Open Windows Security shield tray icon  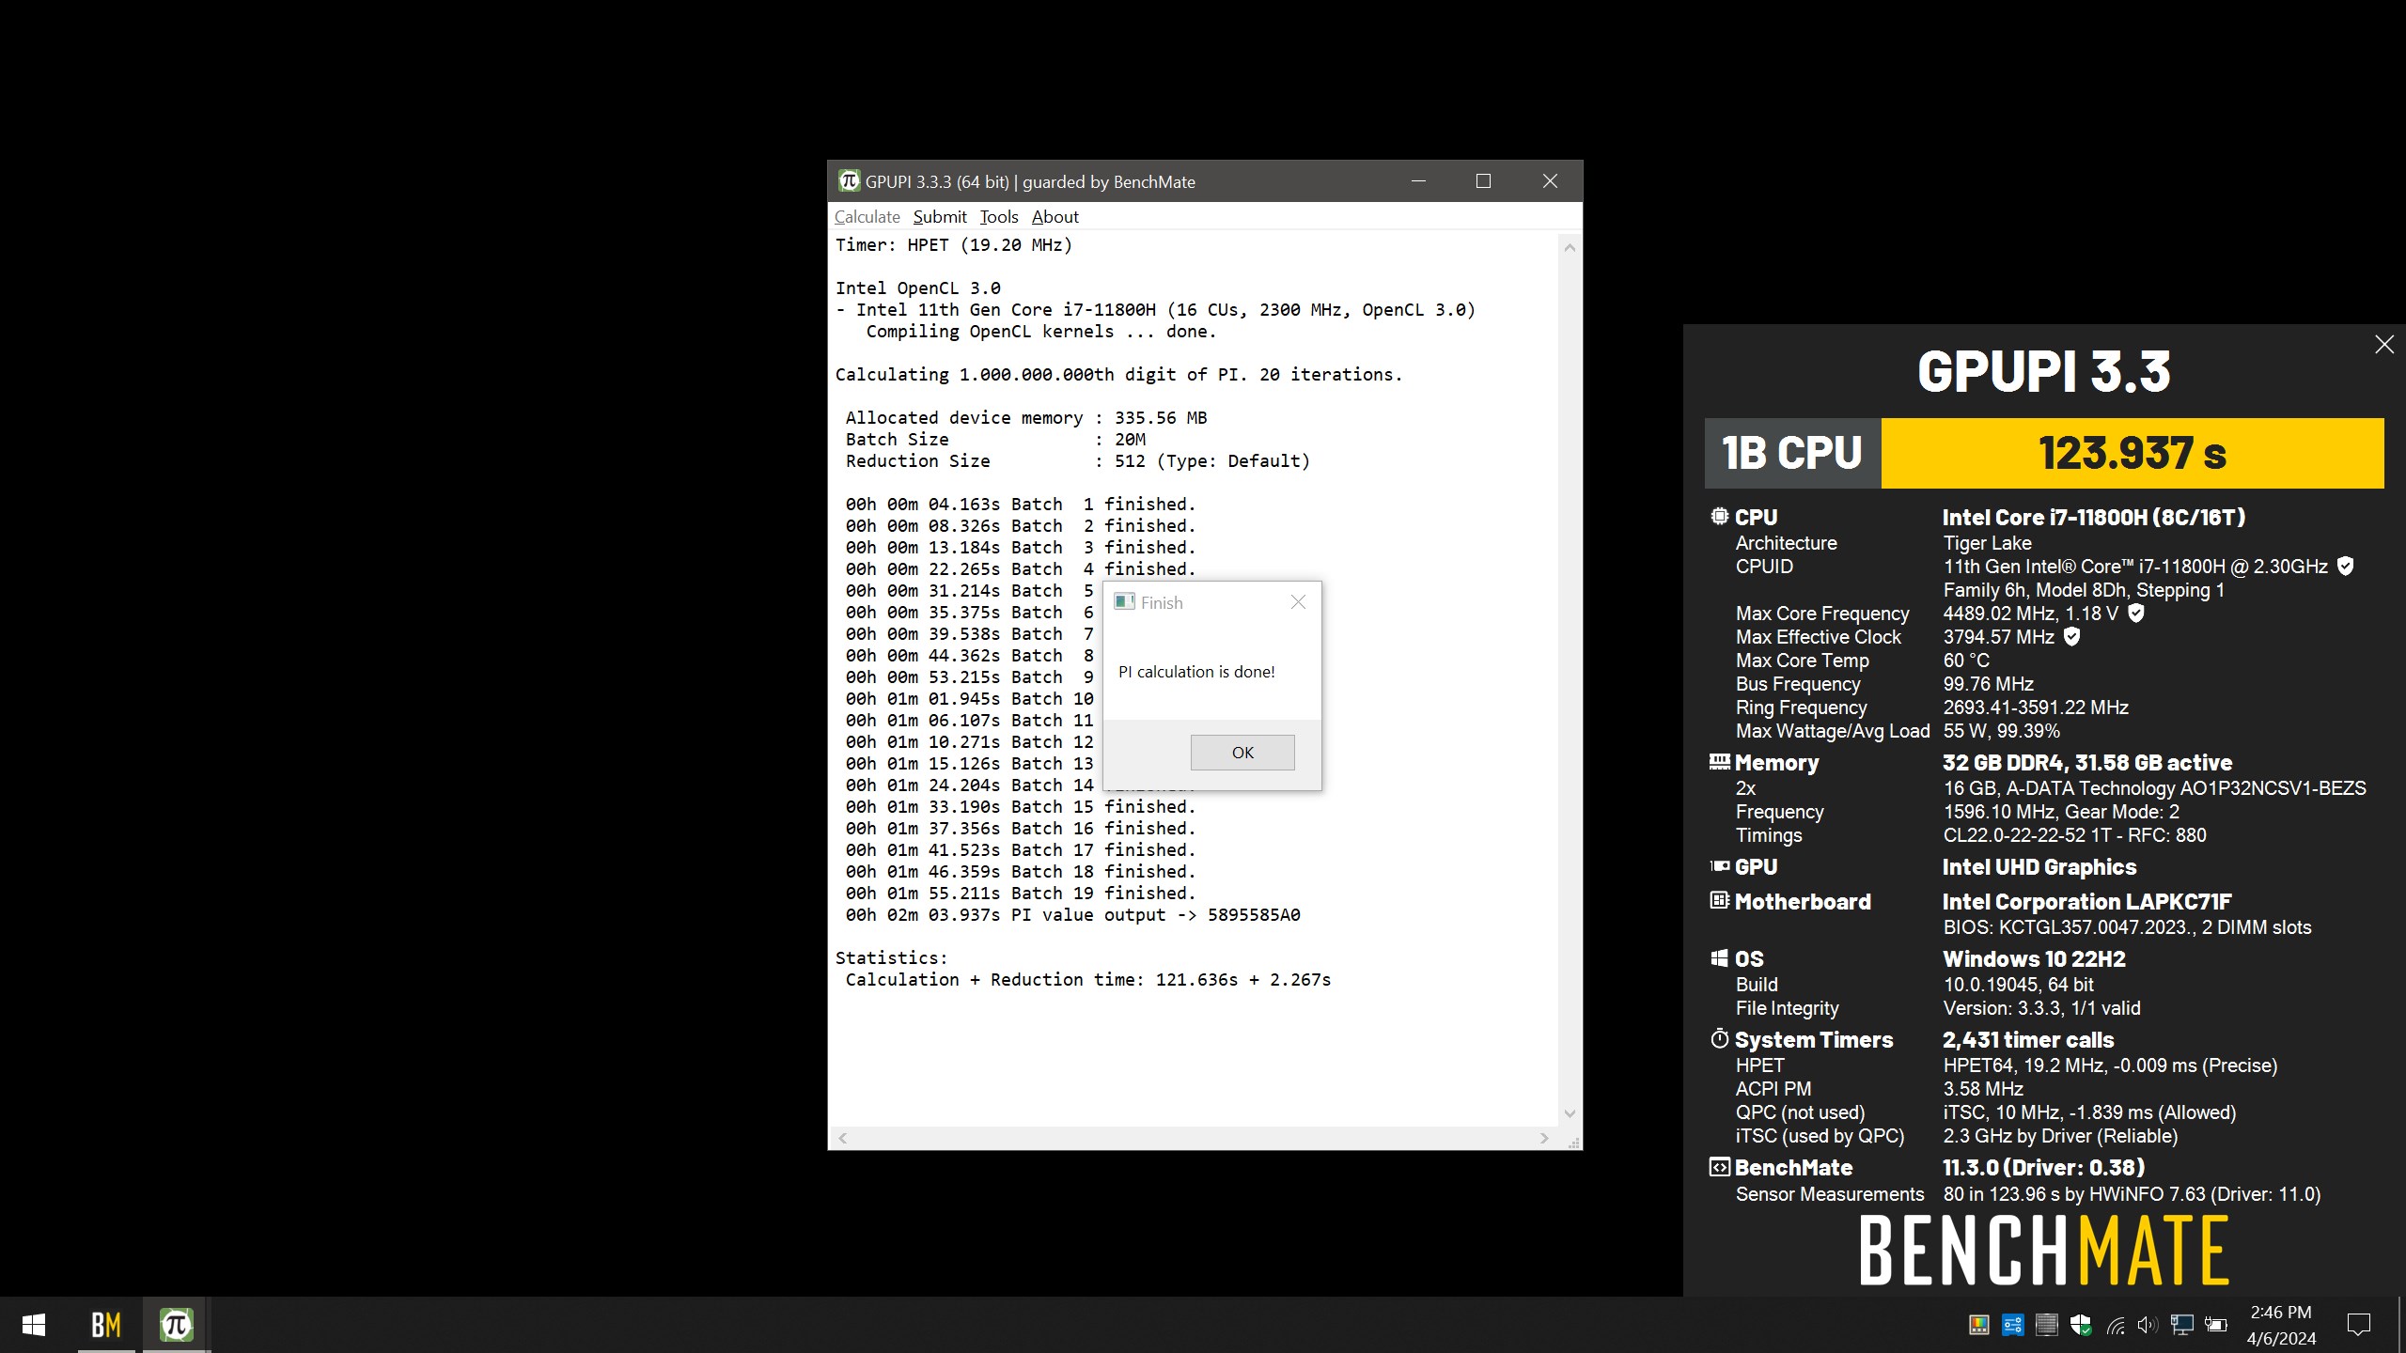tap(2080, 1325)
